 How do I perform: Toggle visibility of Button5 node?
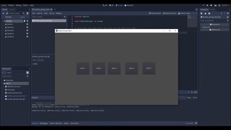[x=27, y=37]
